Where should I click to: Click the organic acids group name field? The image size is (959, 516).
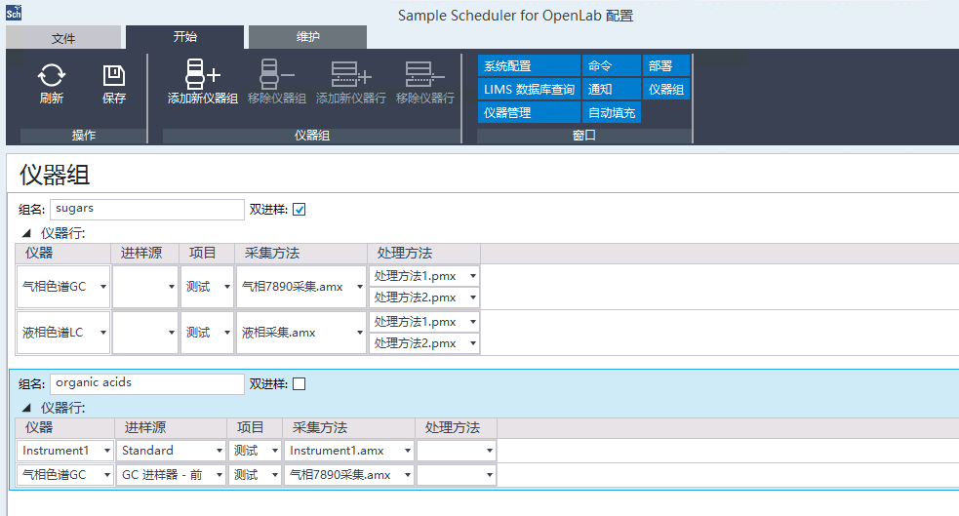(x=146, y=383)
